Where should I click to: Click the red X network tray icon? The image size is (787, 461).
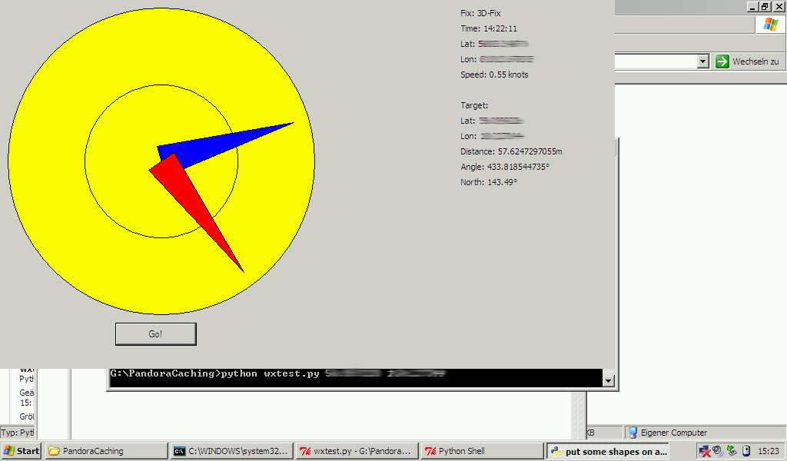704,451
